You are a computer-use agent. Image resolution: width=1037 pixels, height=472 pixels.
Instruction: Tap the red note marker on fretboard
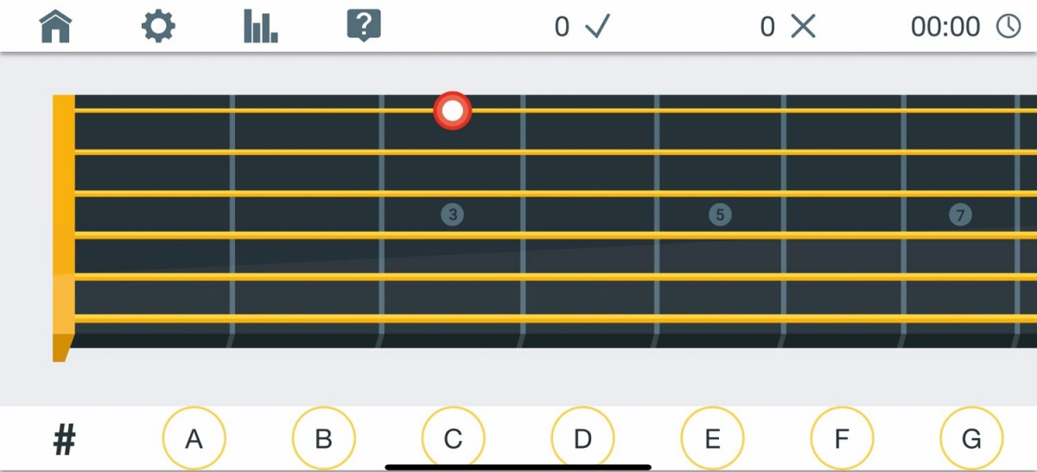[452, 111]
